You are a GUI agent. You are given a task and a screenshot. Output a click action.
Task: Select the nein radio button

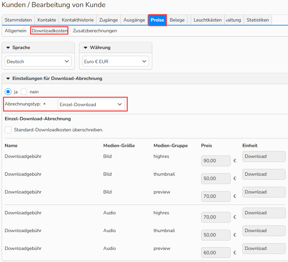(x=24, y=92)
